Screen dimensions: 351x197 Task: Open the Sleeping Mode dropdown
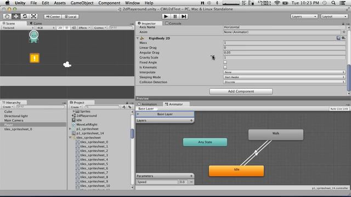(x=284, y=77)
